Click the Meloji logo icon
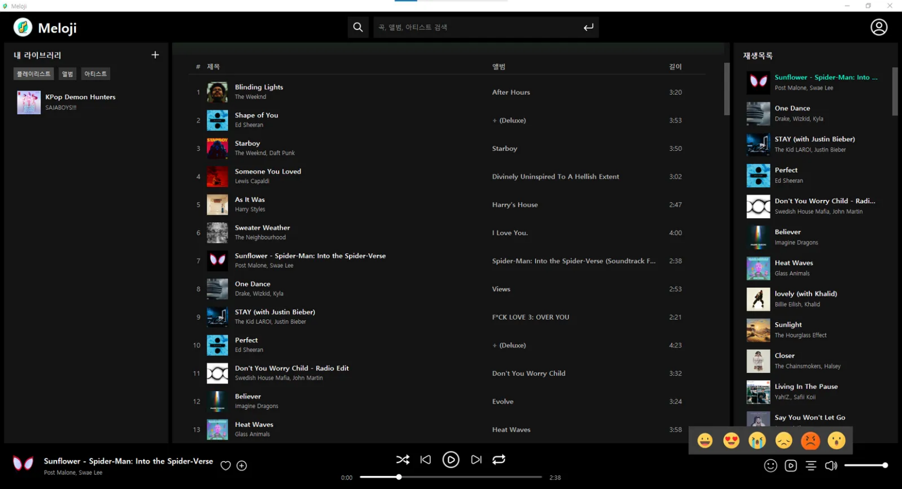This screenshot has height=489, width=902. coord(23,27)
